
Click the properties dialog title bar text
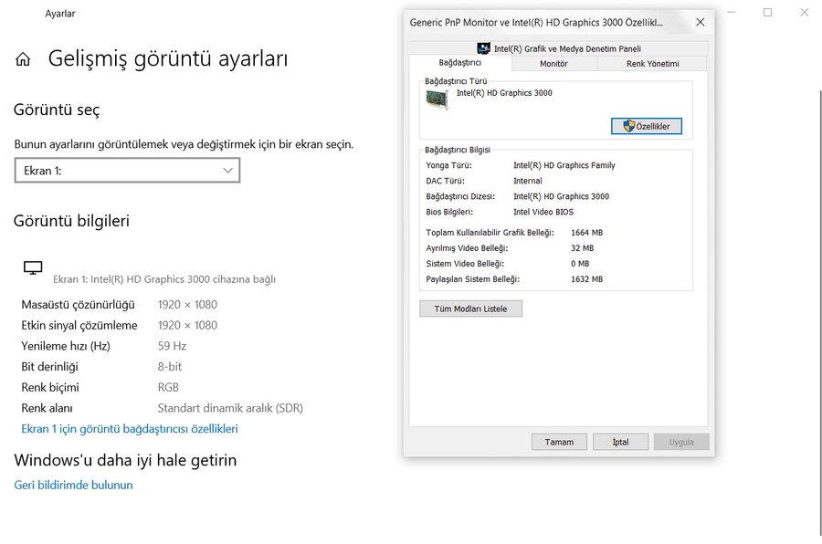[536, 22]
